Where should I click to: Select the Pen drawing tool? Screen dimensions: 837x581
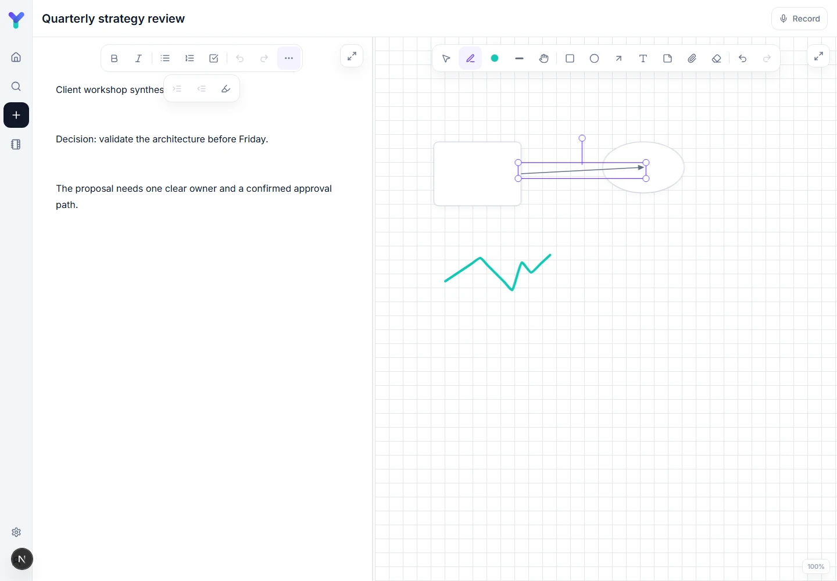(x=470, y=58)
